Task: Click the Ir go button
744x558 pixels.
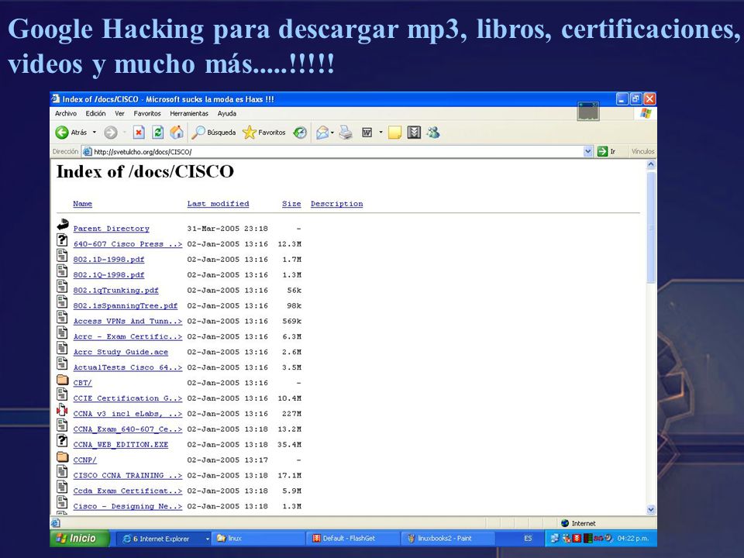Action: click(606, 151)
